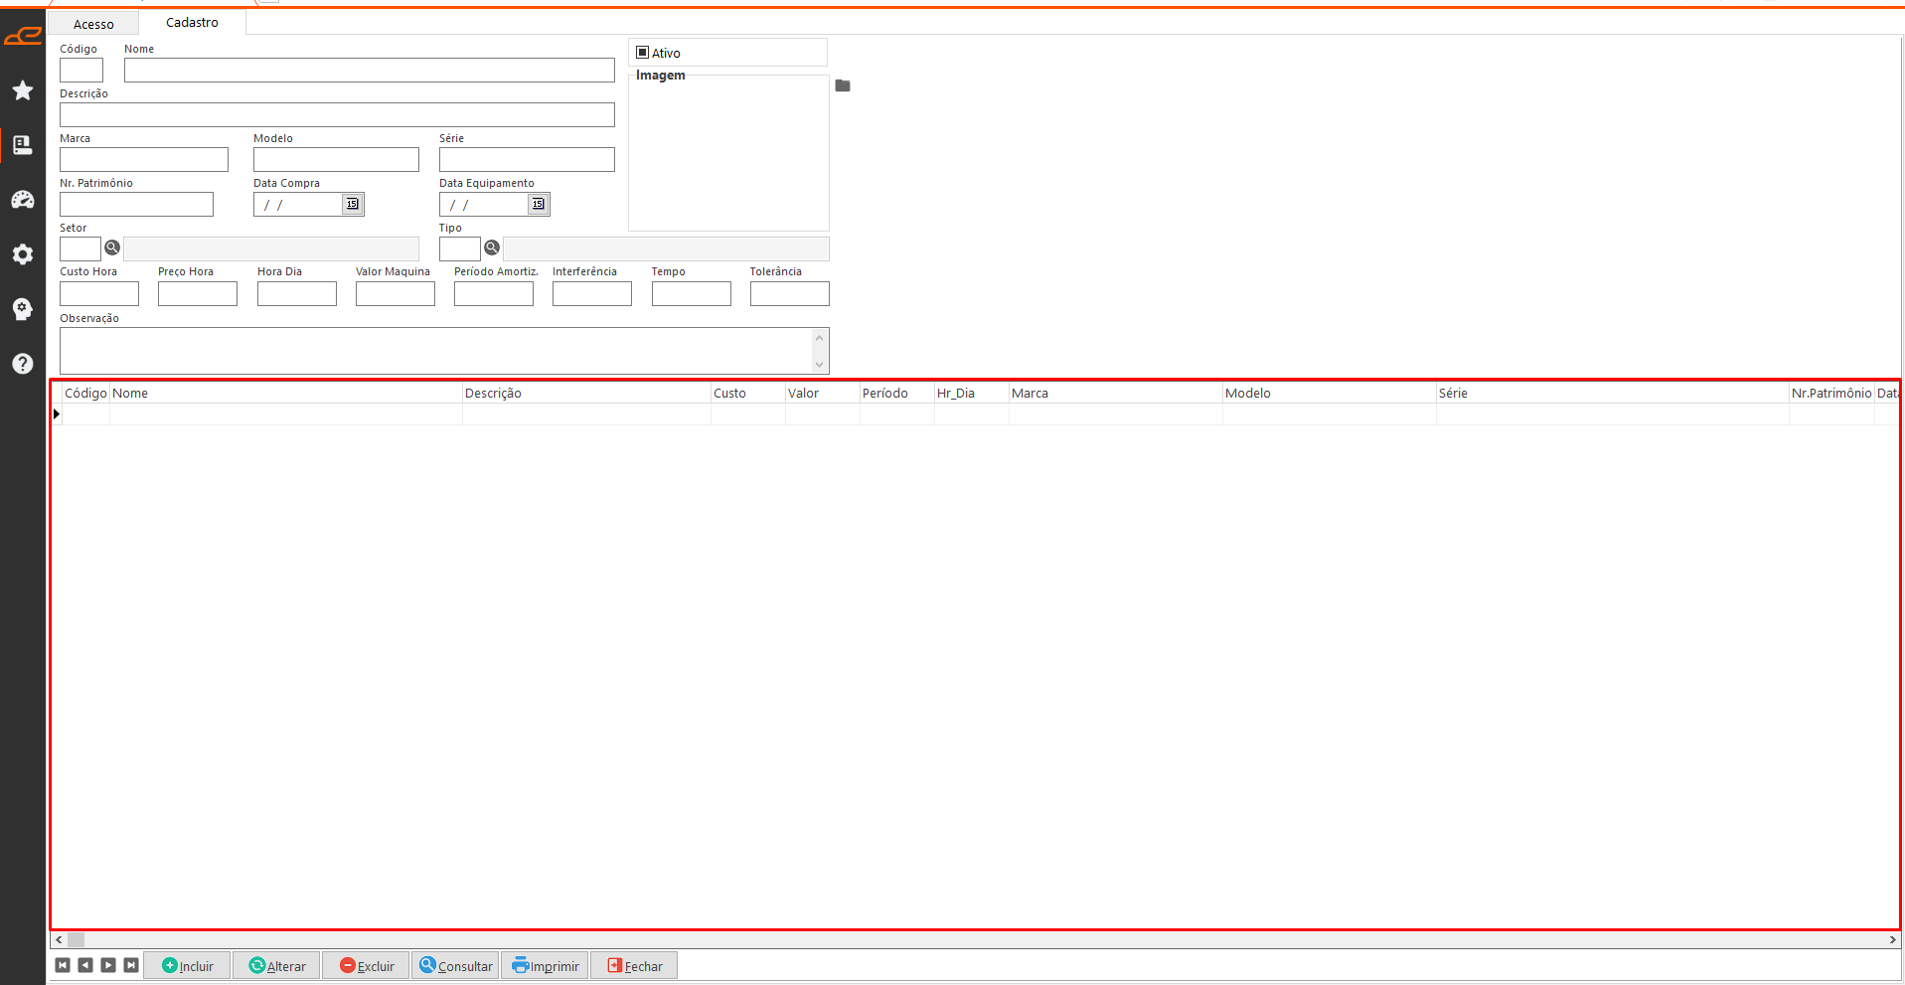Toggle the Ativo checkbox
Viewport: 1905px width, 985px height.
click(x=643, y=53)
